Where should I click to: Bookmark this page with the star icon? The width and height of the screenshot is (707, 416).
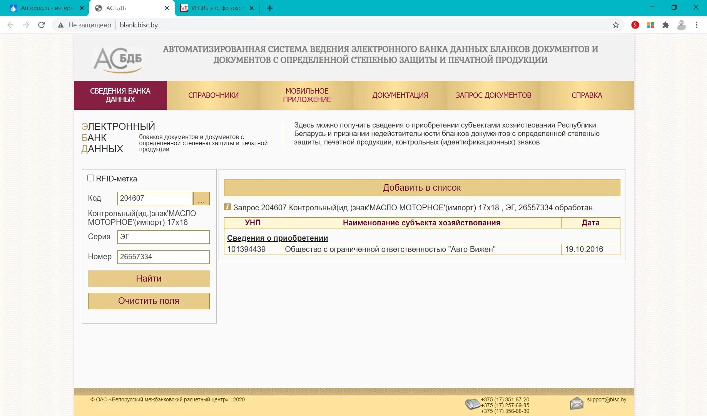[x=616, y=25]
